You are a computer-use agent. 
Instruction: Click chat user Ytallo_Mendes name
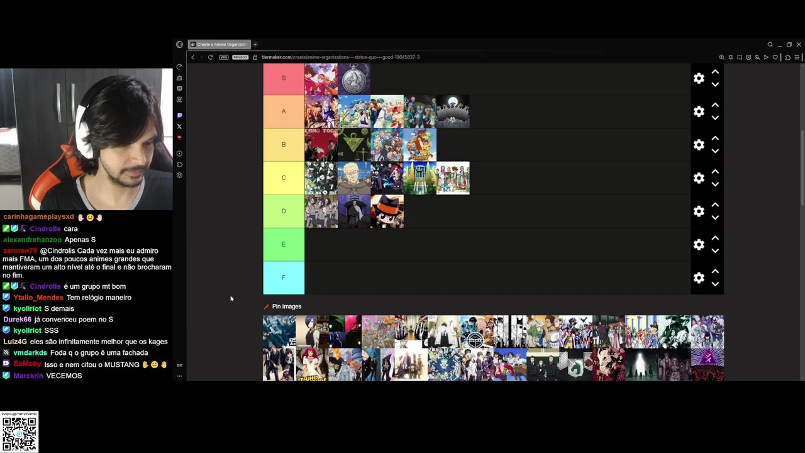pos(38,298)
